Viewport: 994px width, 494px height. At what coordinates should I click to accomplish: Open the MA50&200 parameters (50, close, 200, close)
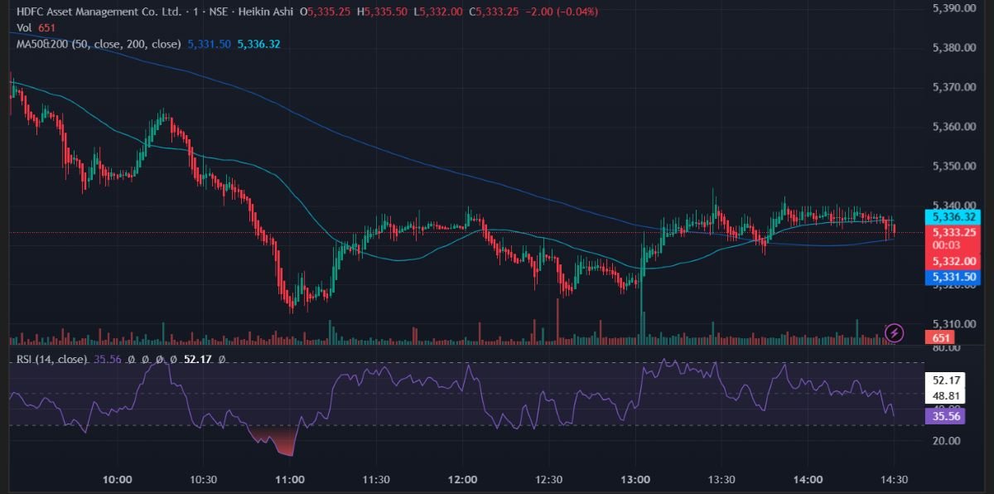click(124, 44)
